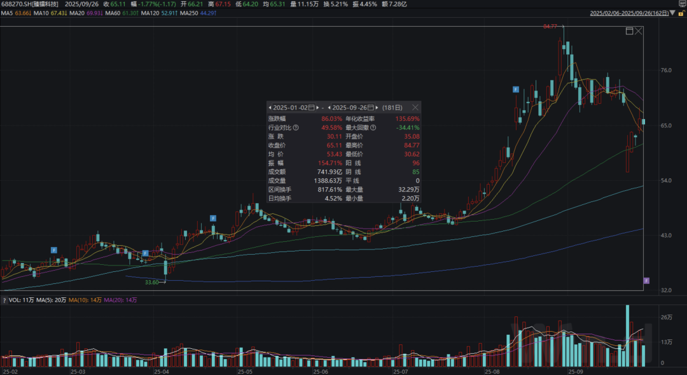Click 日均换手 value 4.52%
The width and height of the screenshot is (687, 375).
[333, 198]
